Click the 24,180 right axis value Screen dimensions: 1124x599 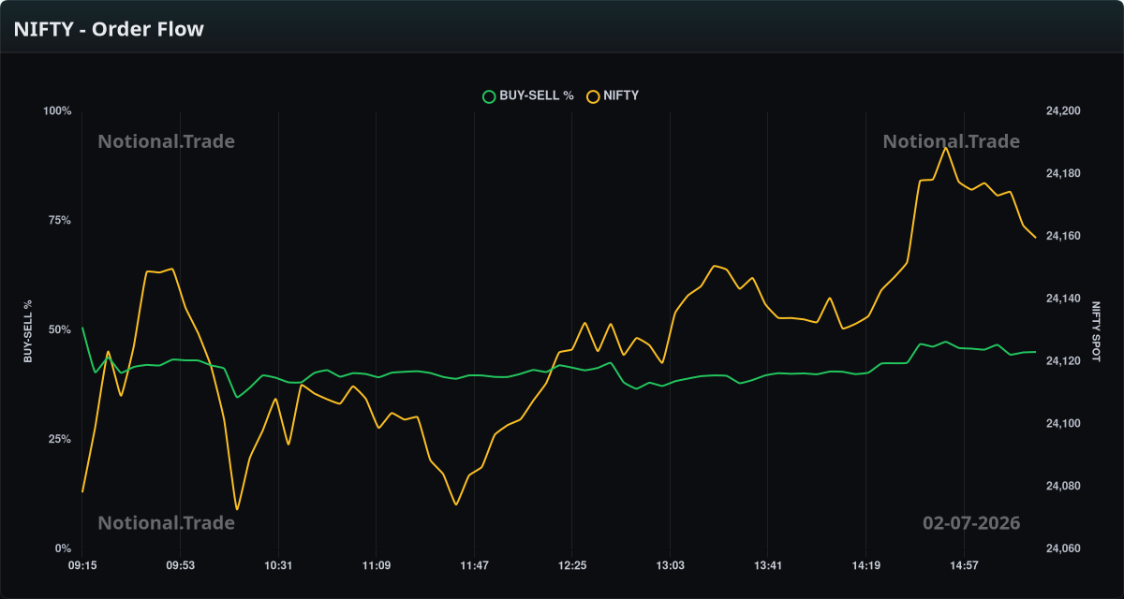pyautogui.click(x=1063, y=174)
